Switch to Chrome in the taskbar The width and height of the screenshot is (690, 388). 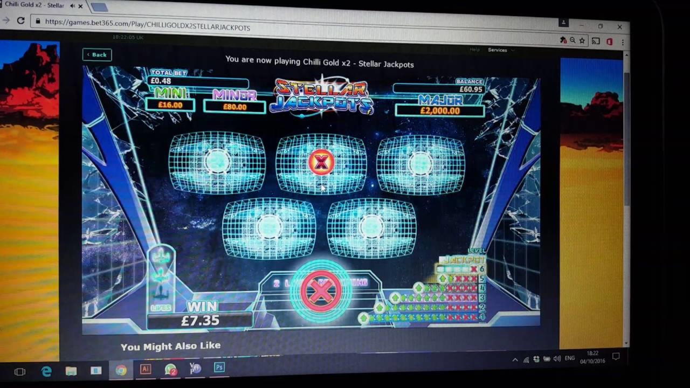[x=121, y=370]
